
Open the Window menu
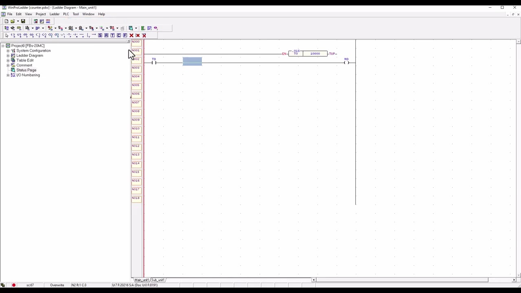point(88,14)
